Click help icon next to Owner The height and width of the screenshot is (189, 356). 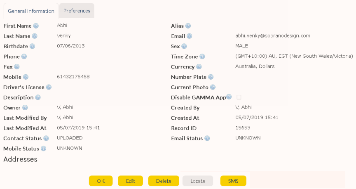click(x=25, y=108)
